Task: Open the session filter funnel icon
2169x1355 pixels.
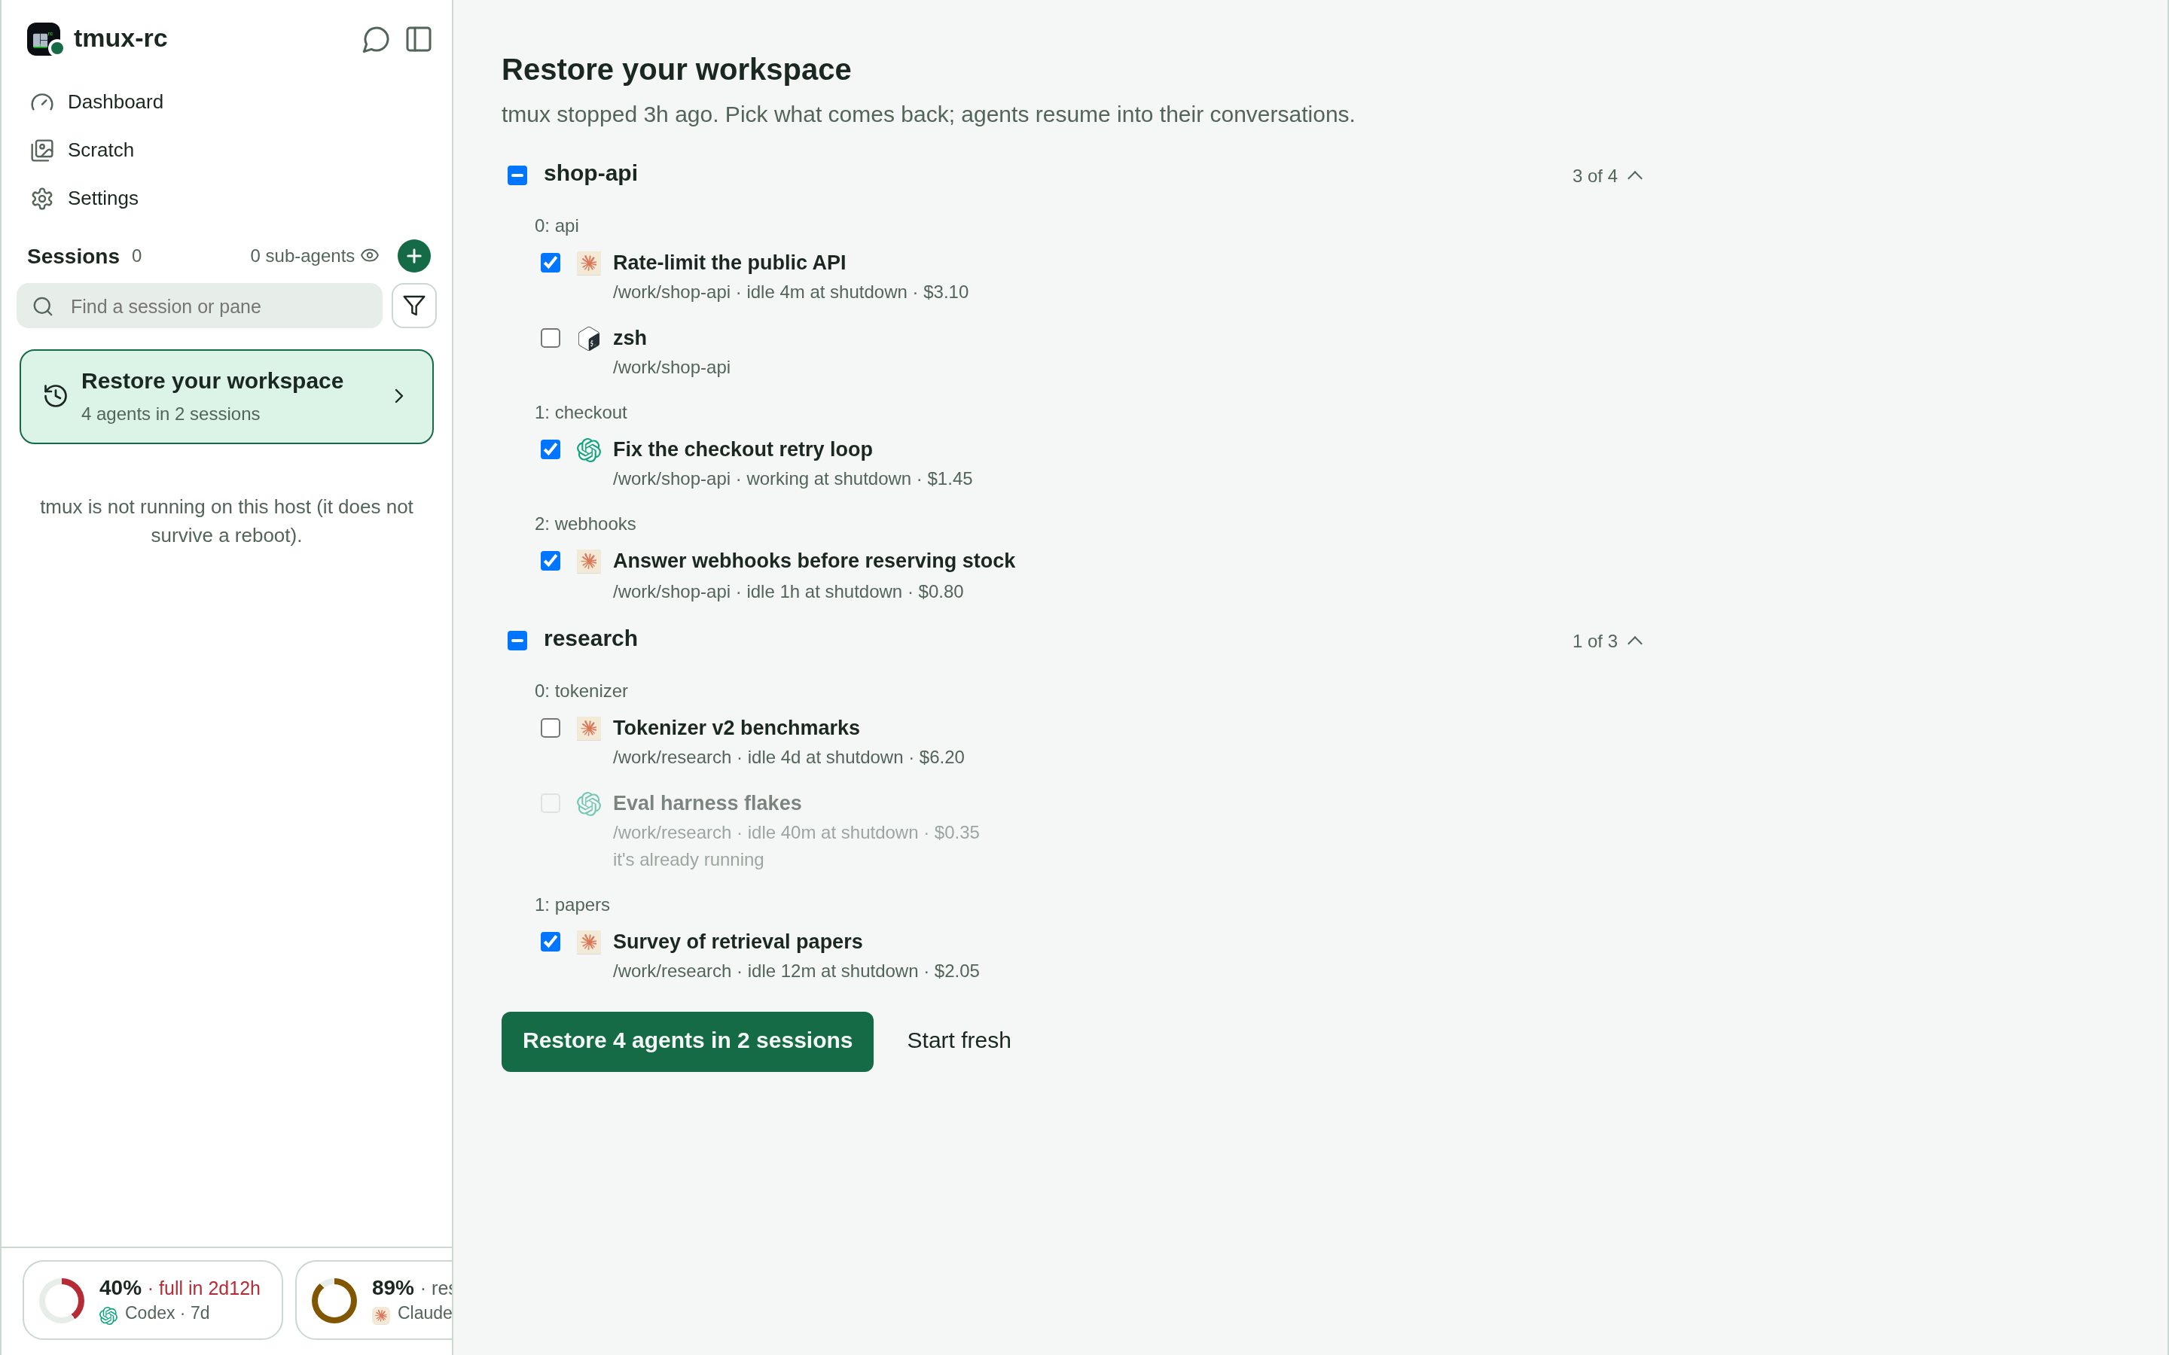Action: (414, 306)
